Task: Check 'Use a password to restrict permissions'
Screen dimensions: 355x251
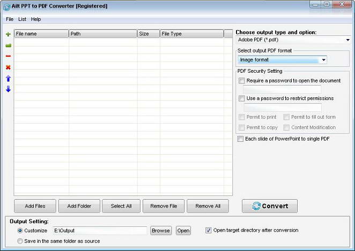Action: 242,98
